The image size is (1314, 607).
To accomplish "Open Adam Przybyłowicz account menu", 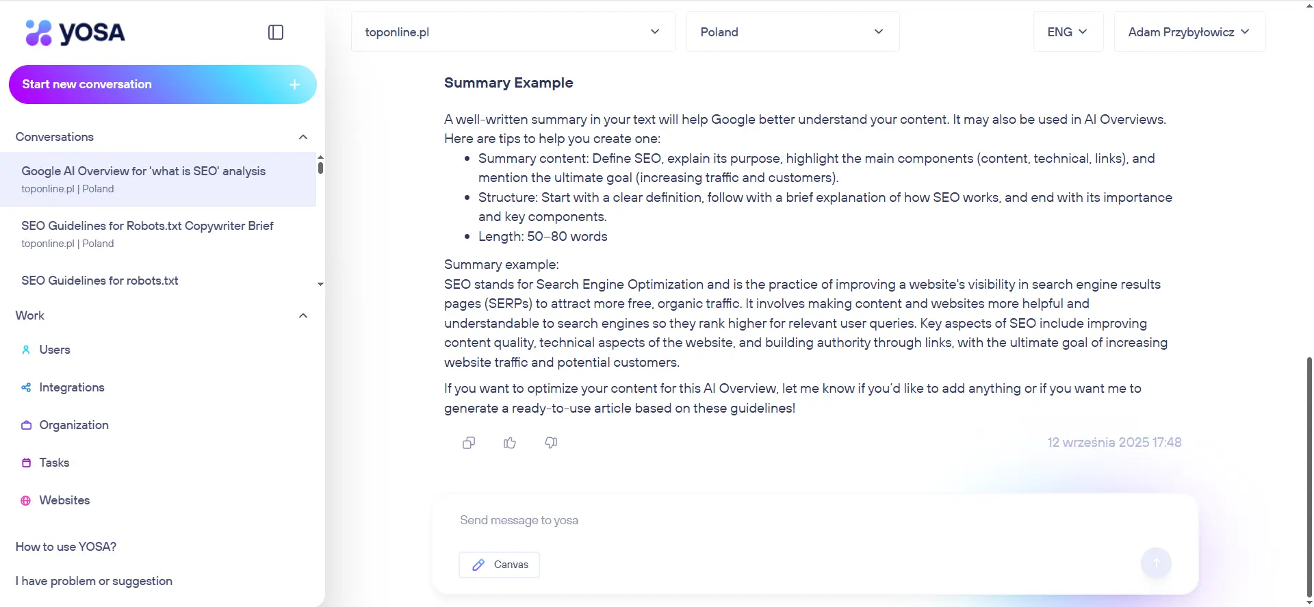I will point(1189,32).
